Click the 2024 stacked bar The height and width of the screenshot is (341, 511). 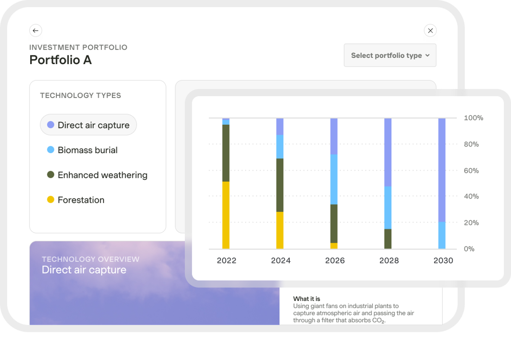click(x=280, y=184)
